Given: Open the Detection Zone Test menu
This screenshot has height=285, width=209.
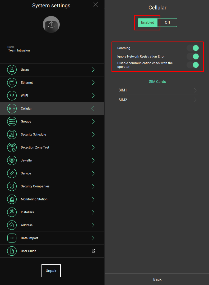Looking at the screenshot, I should 52,148.
